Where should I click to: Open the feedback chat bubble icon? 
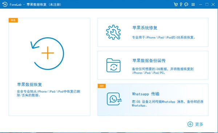186,4
